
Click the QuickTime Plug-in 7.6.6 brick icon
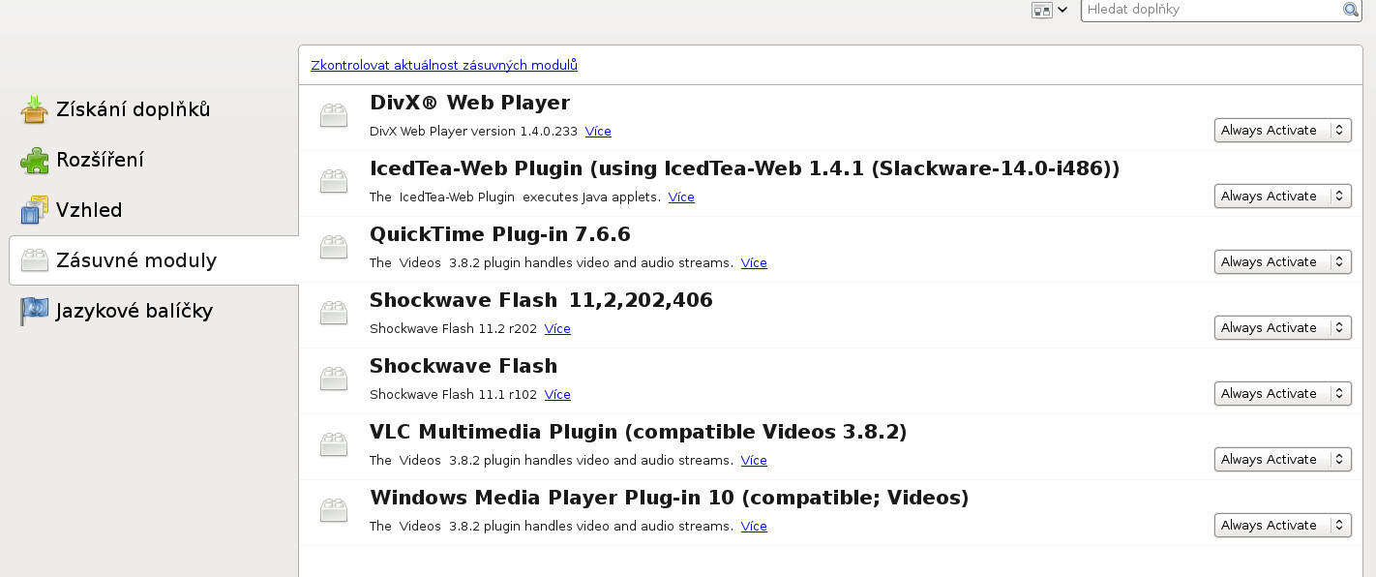[334, 248]
